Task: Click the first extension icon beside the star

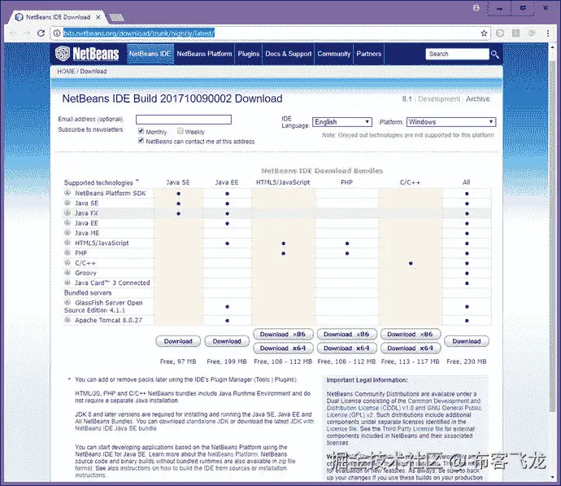Action: [500, 33]
